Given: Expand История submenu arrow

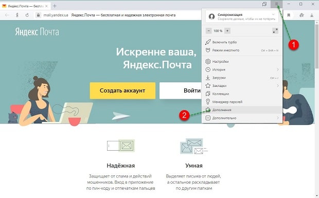Looking at the screenshot, I should point(278,69).
